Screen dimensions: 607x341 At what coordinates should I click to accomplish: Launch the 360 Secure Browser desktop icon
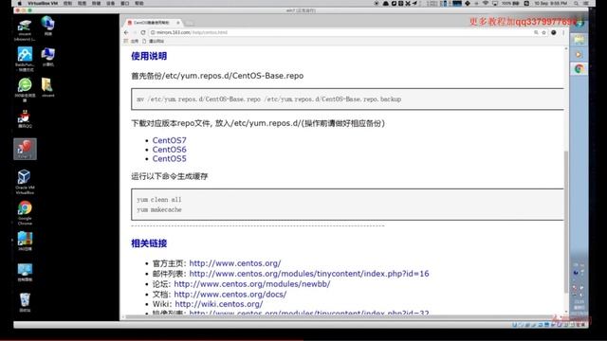pyautogui.click(x=25, y=89)
